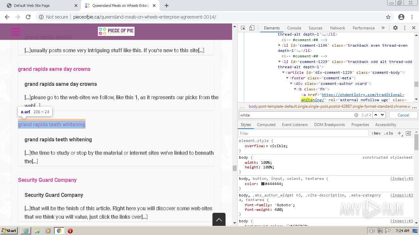
Task: Switch to the Sources tab
Action: pos(316,28)
